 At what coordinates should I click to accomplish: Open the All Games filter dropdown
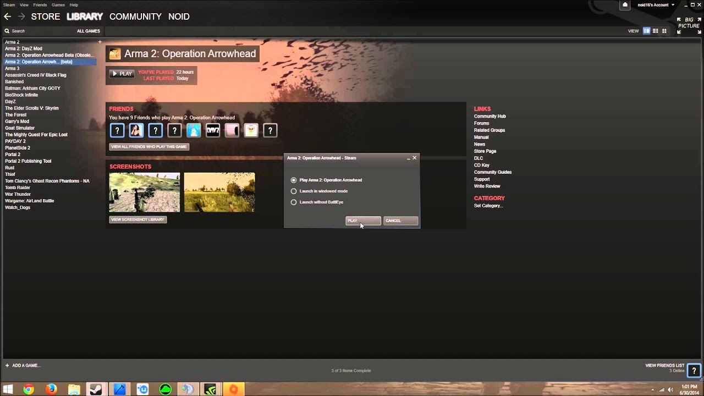pyautogui.click(x=89, y=31)
